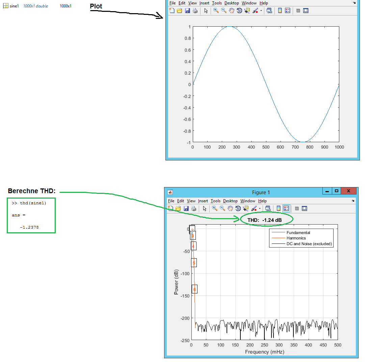Screen dimensions: 368x362
Task: Click Zoom In in the Figure 1 toolbar
Action: click(214, 208)
